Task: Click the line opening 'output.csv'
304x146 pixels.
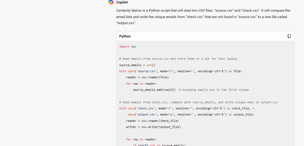Action: click(191, 114)
